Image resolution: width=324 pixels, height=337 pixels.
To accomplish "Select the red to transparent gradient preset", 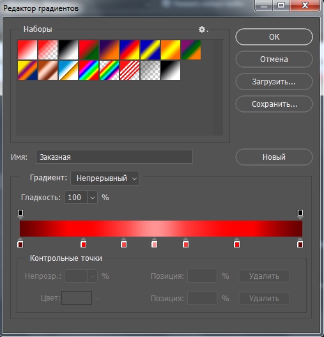I will pyautogui.click(x=48, y=50).
